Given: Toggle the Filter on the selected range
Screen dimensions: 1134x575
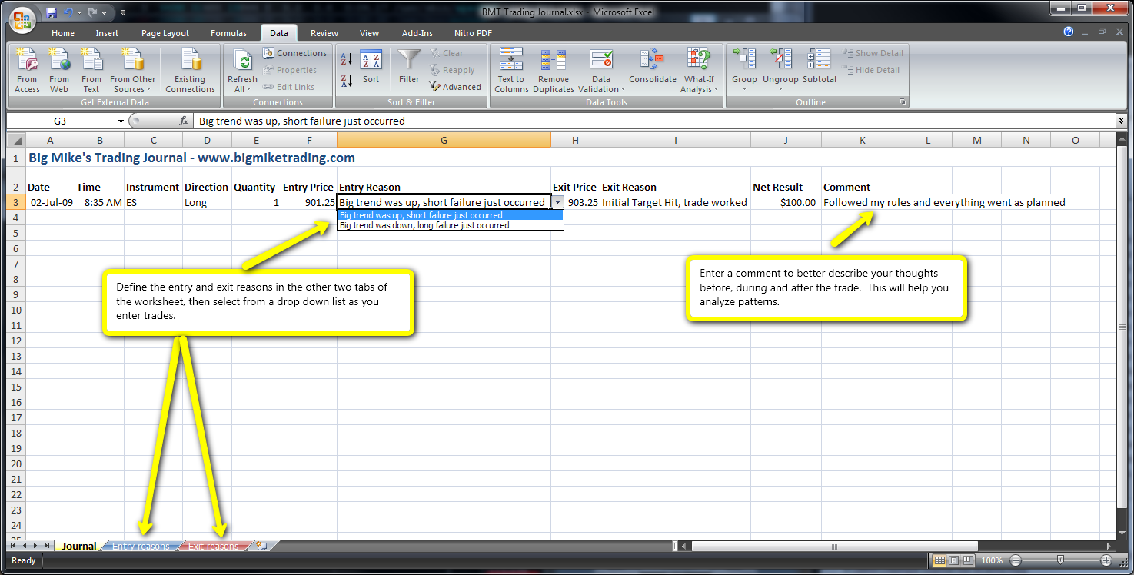Looking at the screenshot, I should [x=409, y=68].
